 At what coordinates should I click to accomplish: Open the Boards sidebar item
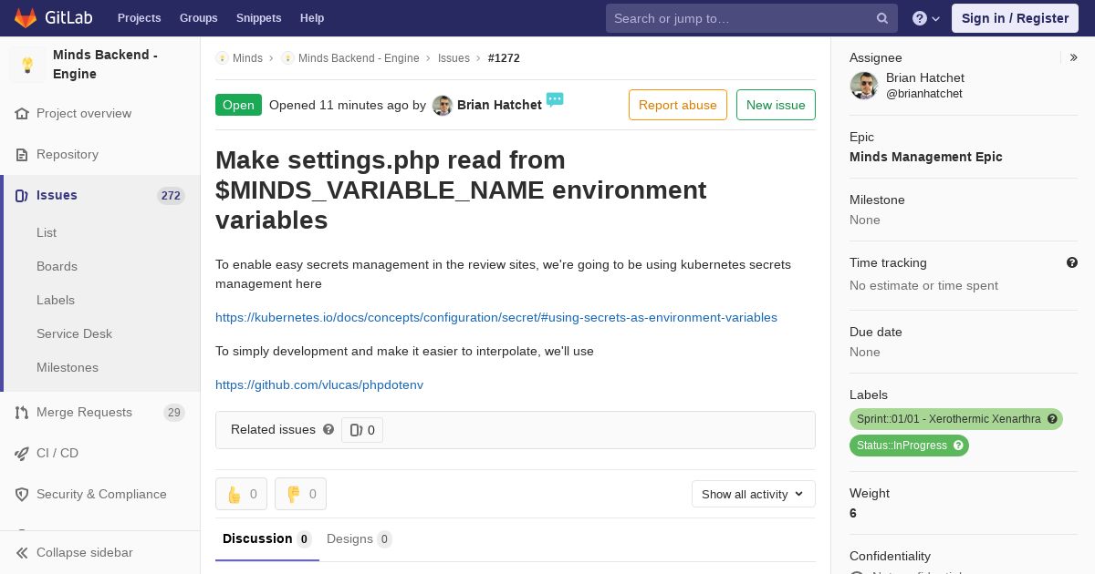(57, 266)
